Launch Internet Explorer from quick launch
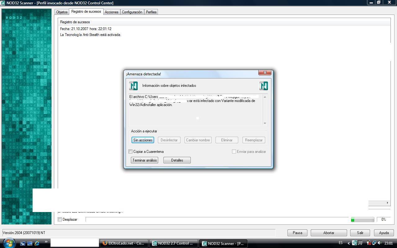 [x=37, y=243]
